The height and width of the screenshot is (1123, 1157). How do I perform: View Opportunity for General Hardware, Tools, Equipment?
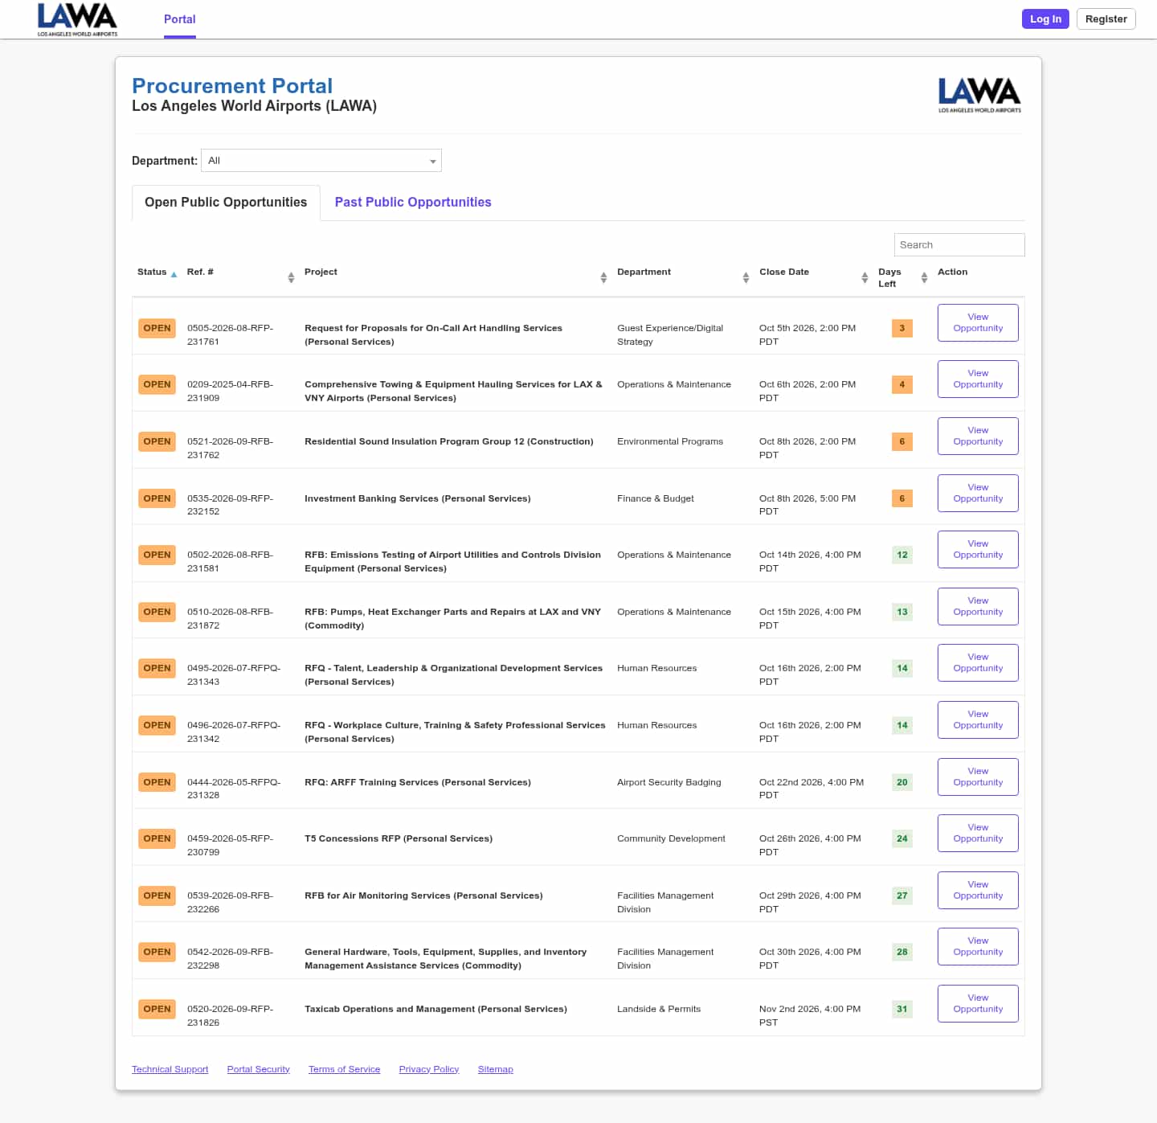[x=978, y=946]
